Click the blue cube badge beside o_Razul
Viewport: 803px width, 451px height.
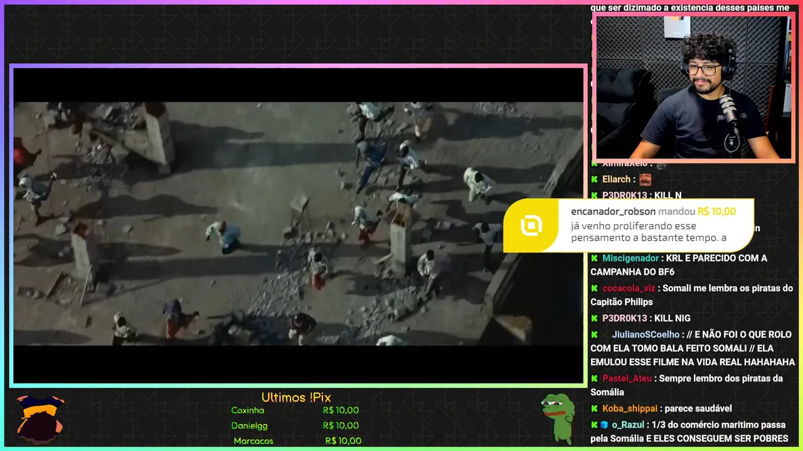click(x=604, y=425)
